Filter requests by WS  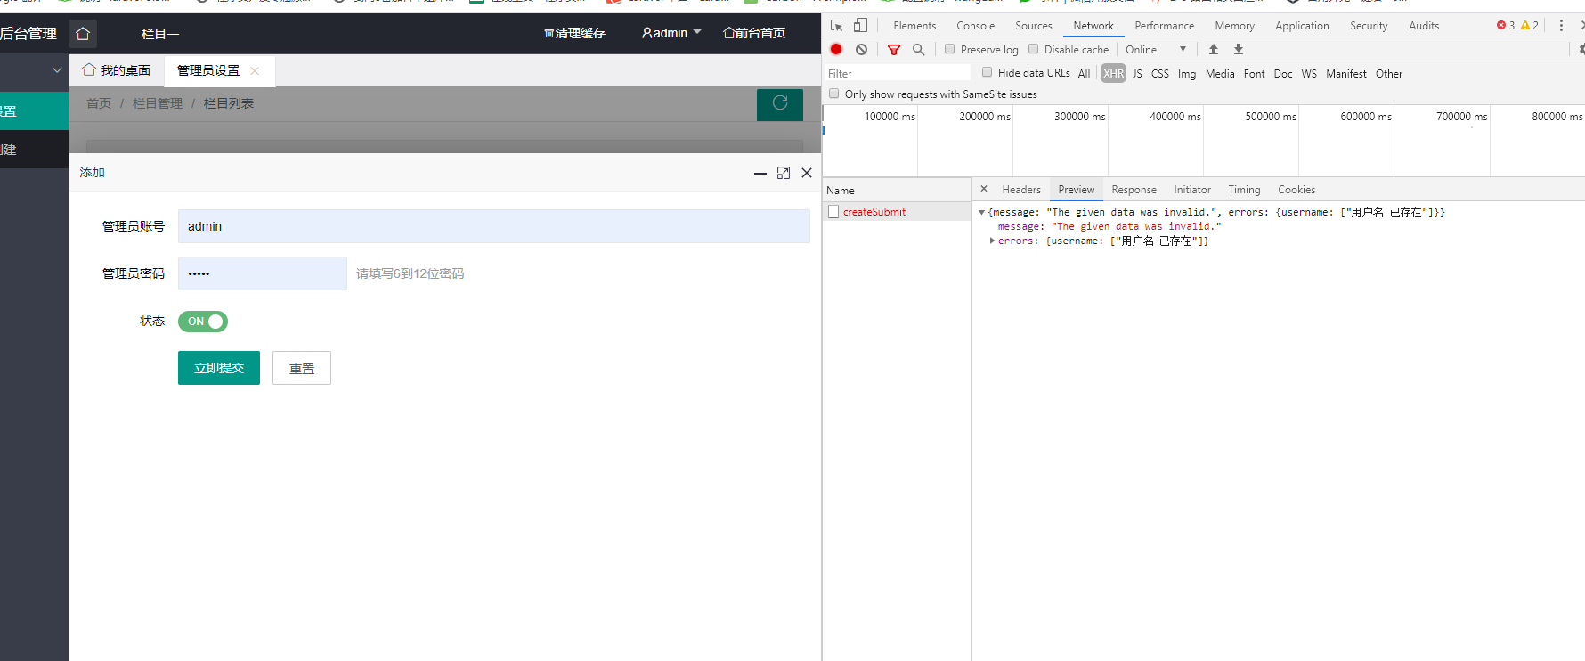[1309, 74]
